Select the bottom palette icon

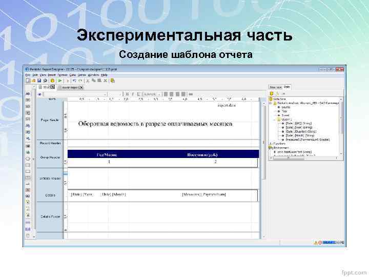pos(28,235)
